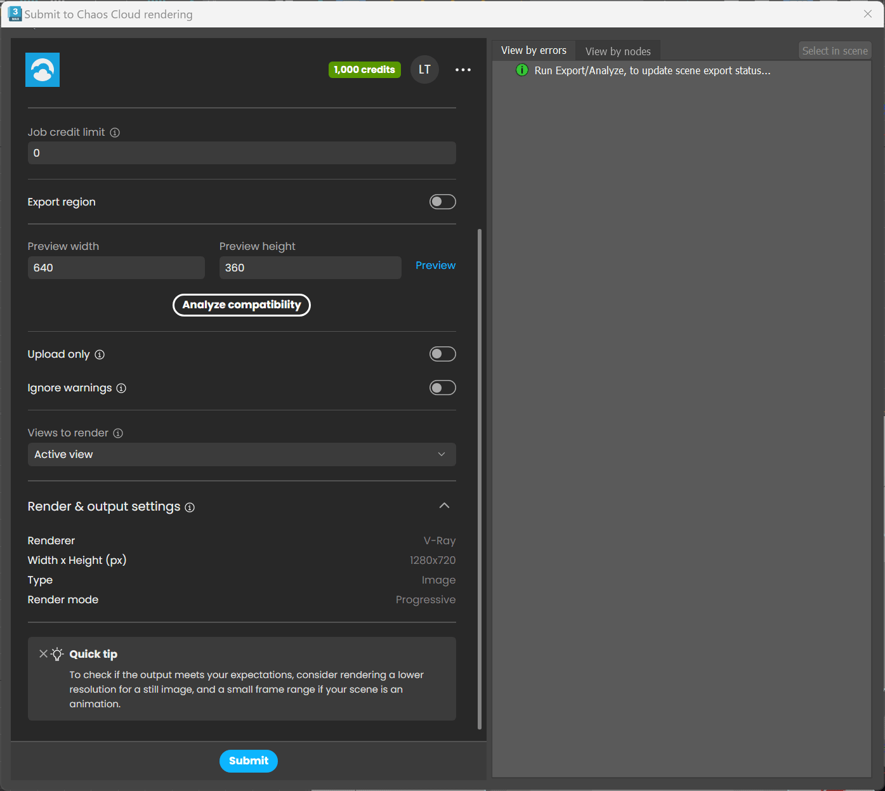Screen dimensions: 885x791
Task: Enable Ignore warnings
Action: coord(442,388)
